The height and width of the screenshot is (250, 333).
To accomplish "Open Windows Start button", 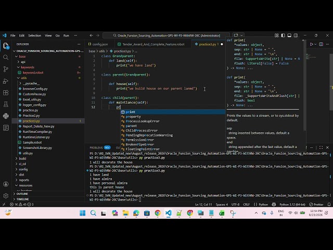I will pyautogui.click(x=82, y=213).
